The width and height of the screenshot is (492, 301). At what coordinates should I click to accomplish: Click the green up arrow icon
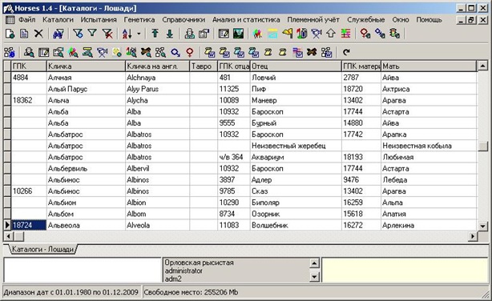(155, 34)
